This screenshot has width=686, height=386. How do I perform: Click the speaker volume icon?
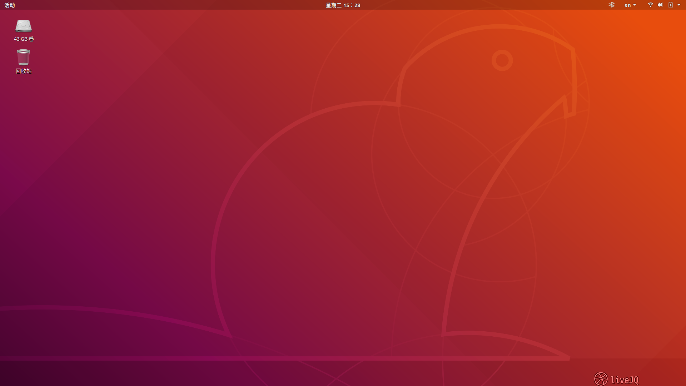tap(660, 5)
